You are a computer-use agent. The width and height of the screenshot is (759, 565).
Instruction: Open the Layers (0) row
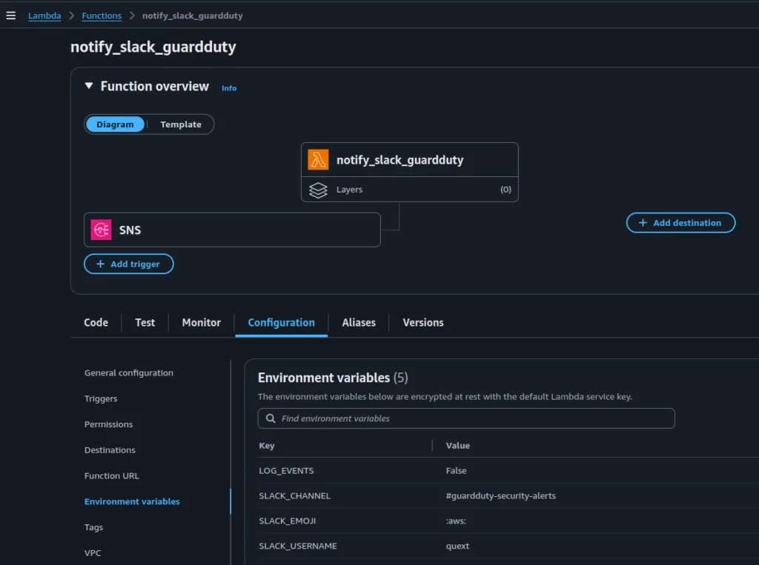click(x=409, y=190)
